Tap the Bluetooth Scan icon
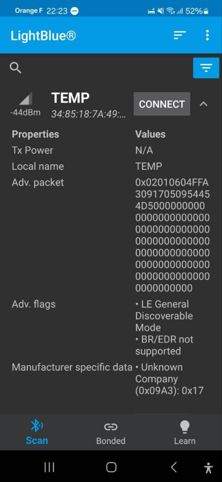Image resolution: width=222 pixels, height=482 pixels. click(37, 426)
